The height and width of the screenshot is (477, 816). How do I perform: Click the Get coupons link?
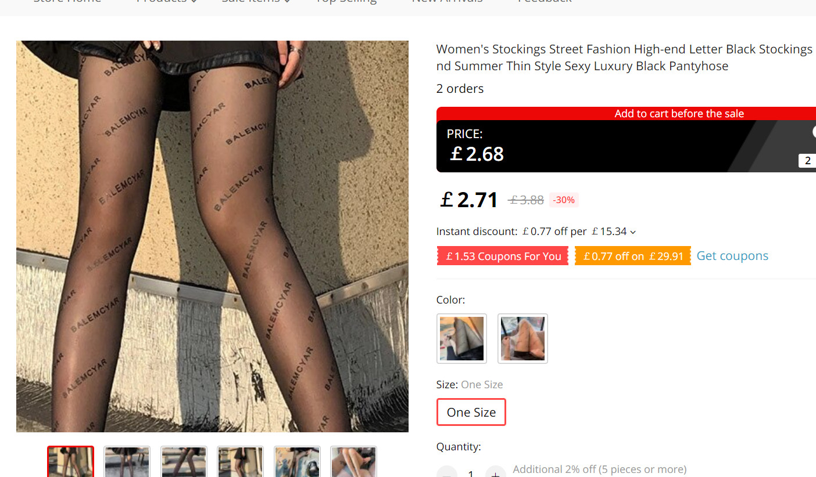tap(732, 256)
